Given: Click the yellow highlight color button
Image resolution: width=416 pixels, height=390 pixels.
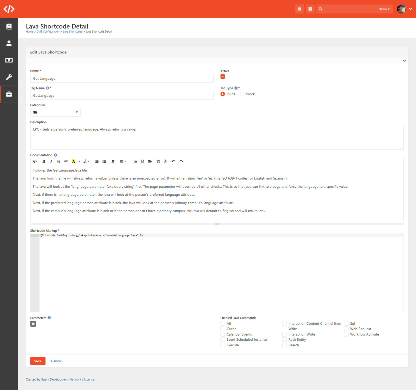Looking at the screenshot, I should (73, 161).
